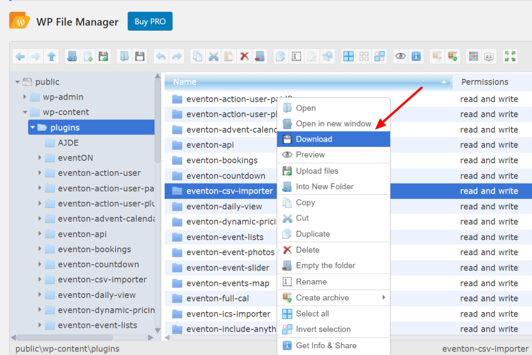
Task: Click the Back navigation arrow in toolbar
Action: [x=20, y=56]
